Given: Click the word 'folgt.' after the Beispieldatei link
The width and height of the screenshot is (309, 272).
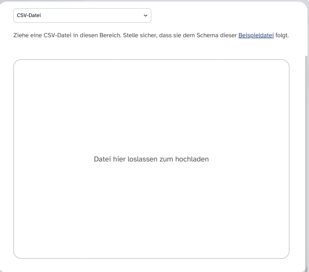Looking at the screenshot, I should coord(282,36).
